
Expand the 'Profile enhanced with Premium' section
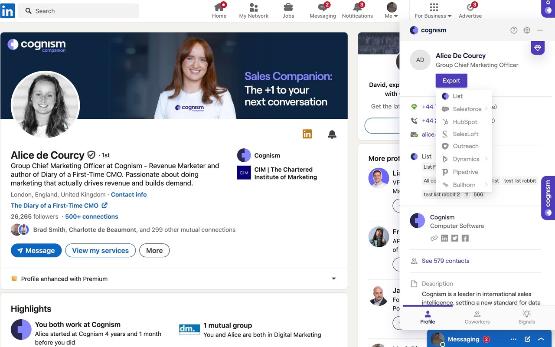click(333, 279)
